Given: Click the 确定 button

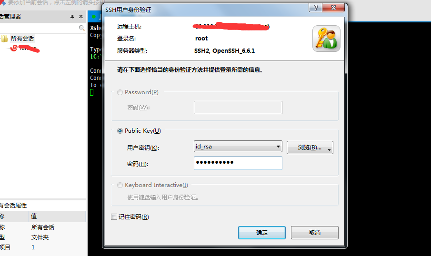Looking at the screenshot, I should pyautogui.click(x=261, y=233).
